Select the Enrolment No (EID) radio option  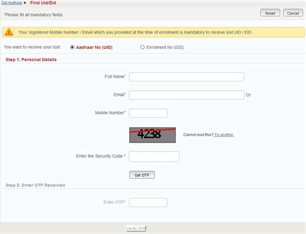142,47
